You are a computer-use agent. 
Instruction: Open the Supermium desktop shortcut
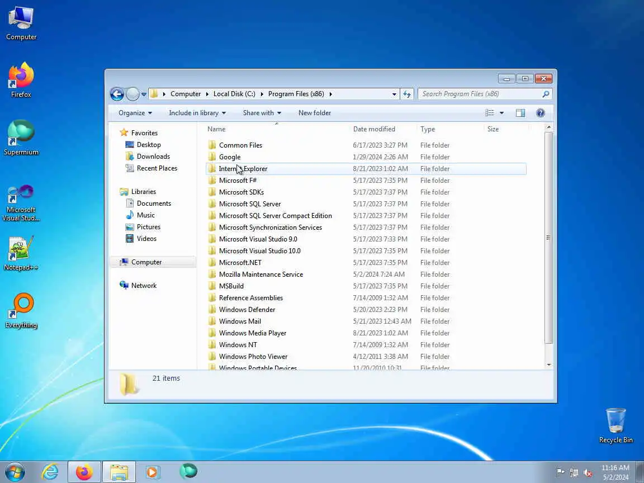(21, 138)
